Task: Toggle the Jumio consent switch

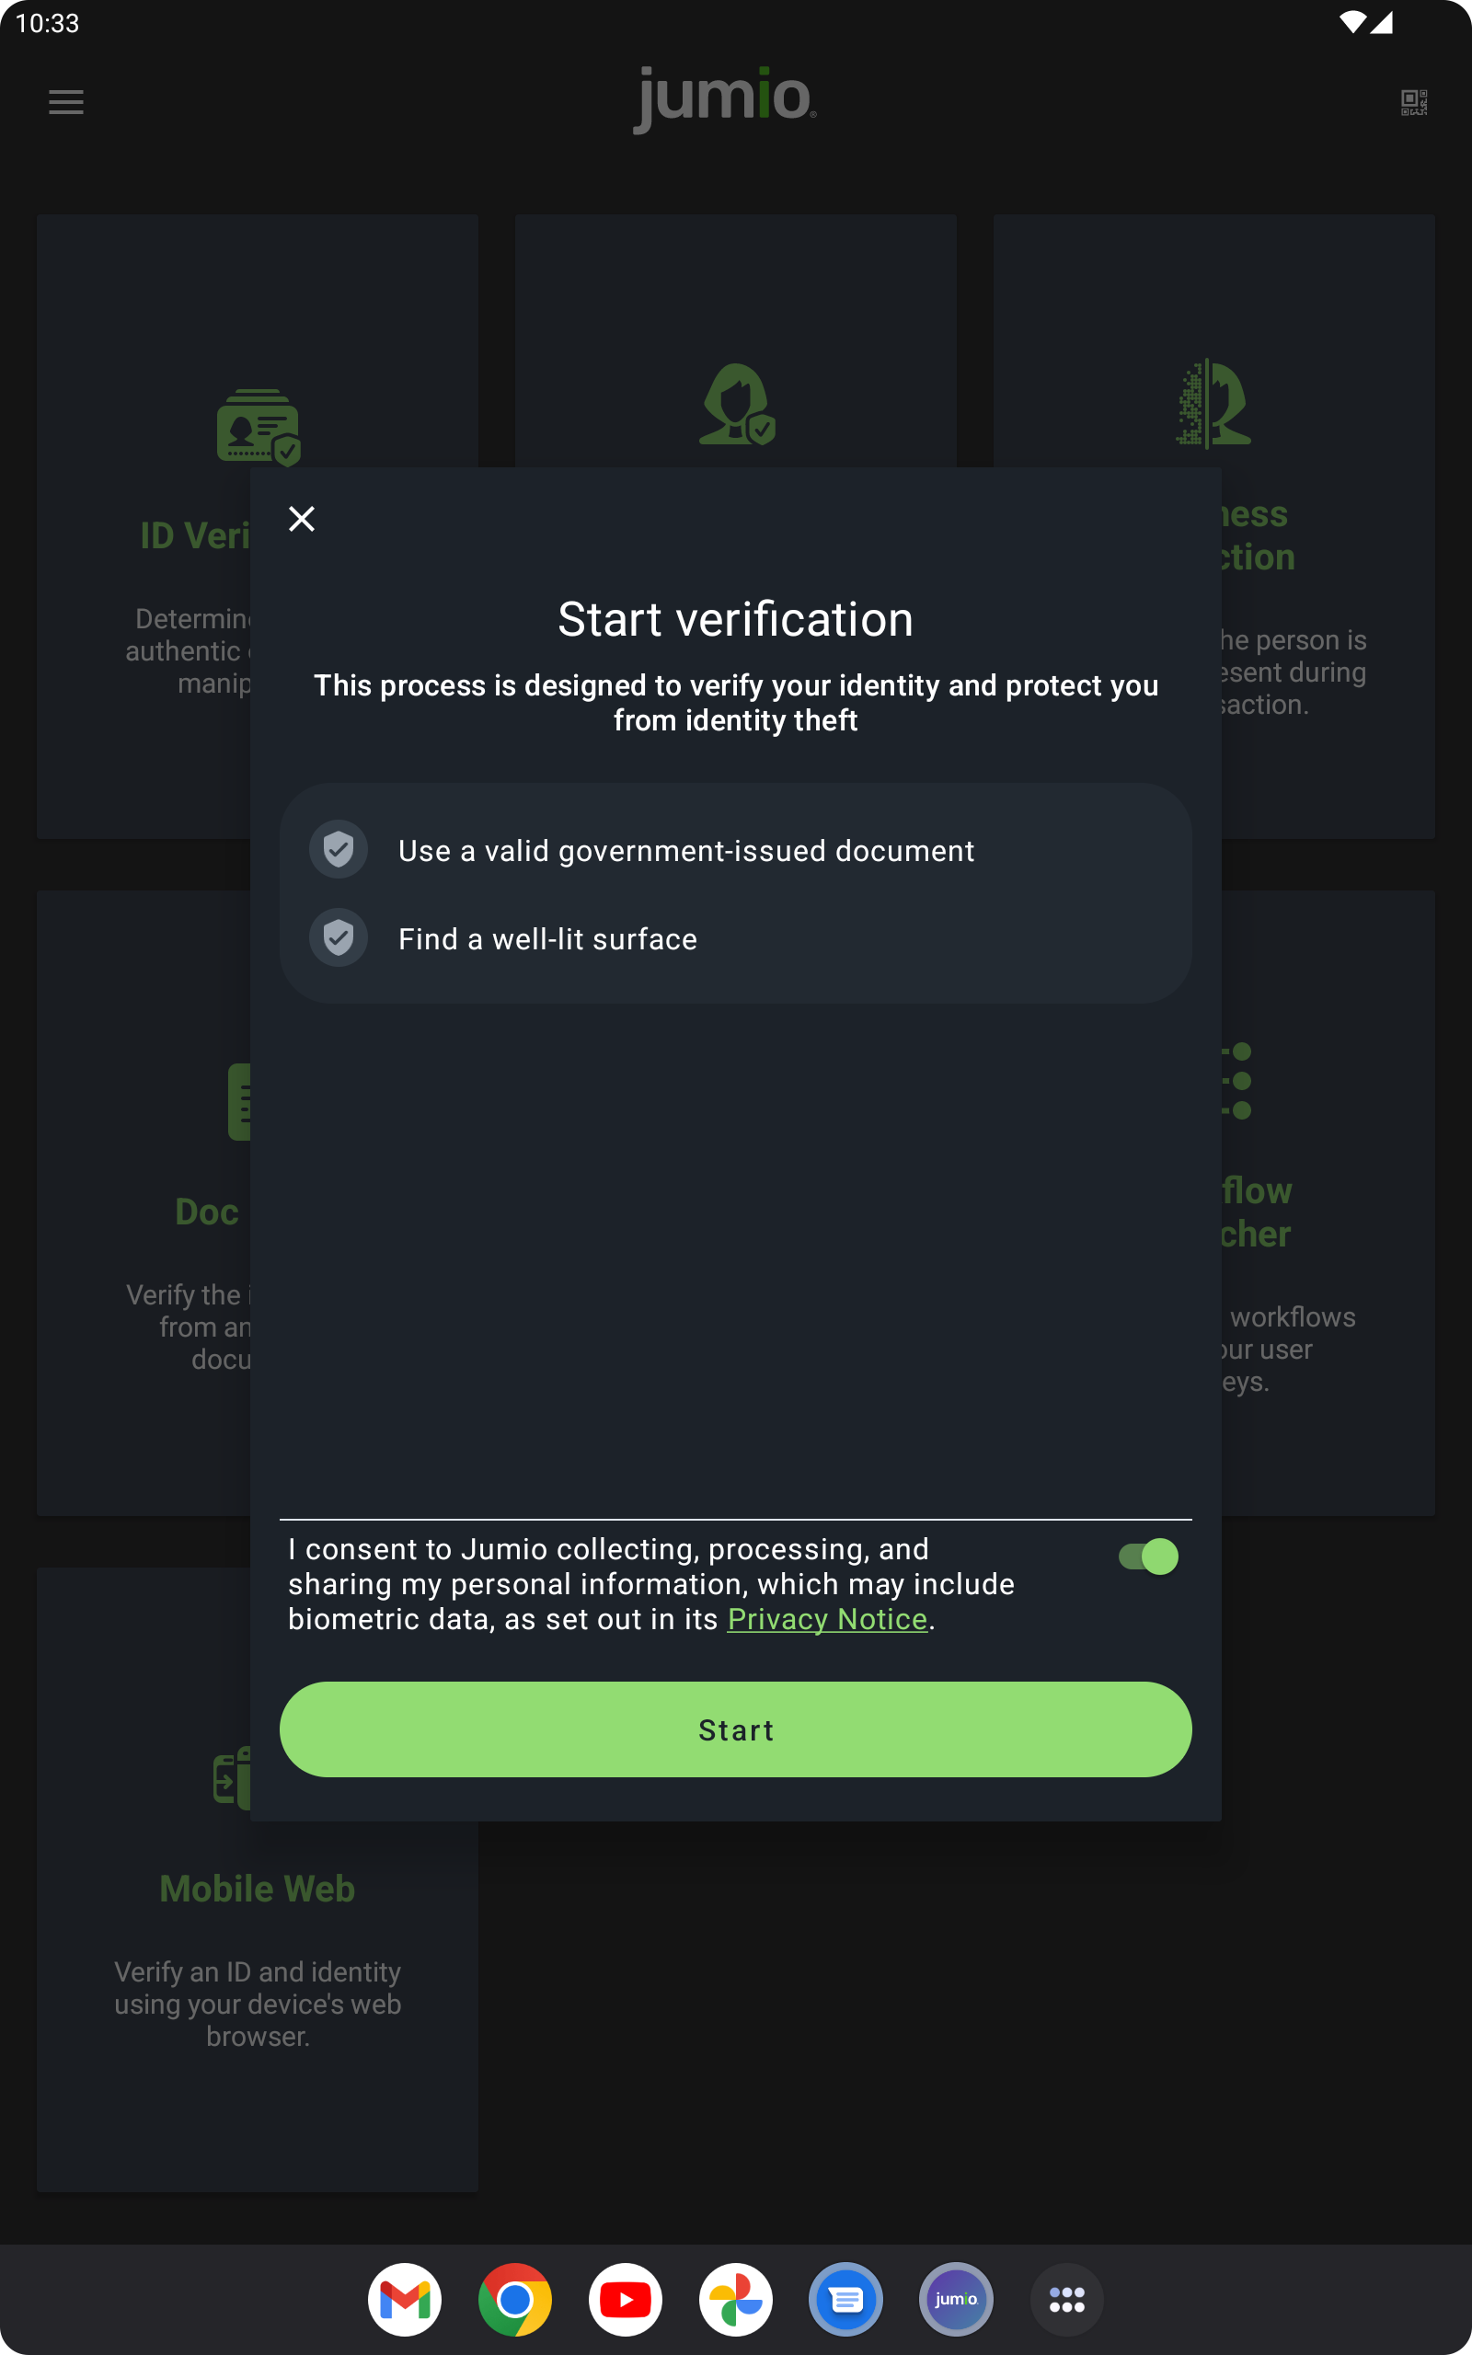Action: tap(1149, 1557)
